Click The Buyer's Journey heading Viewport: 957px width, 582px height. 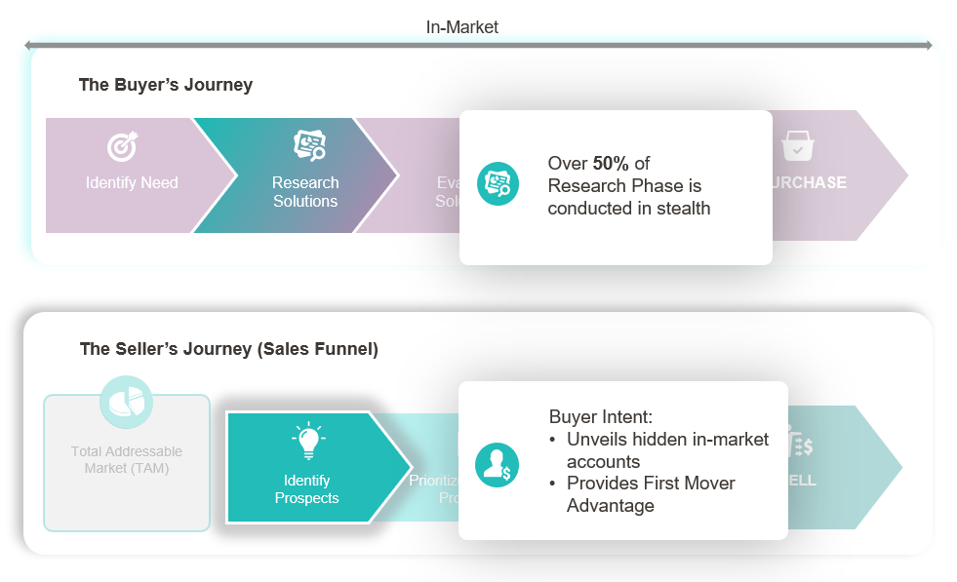coord(166,85)
